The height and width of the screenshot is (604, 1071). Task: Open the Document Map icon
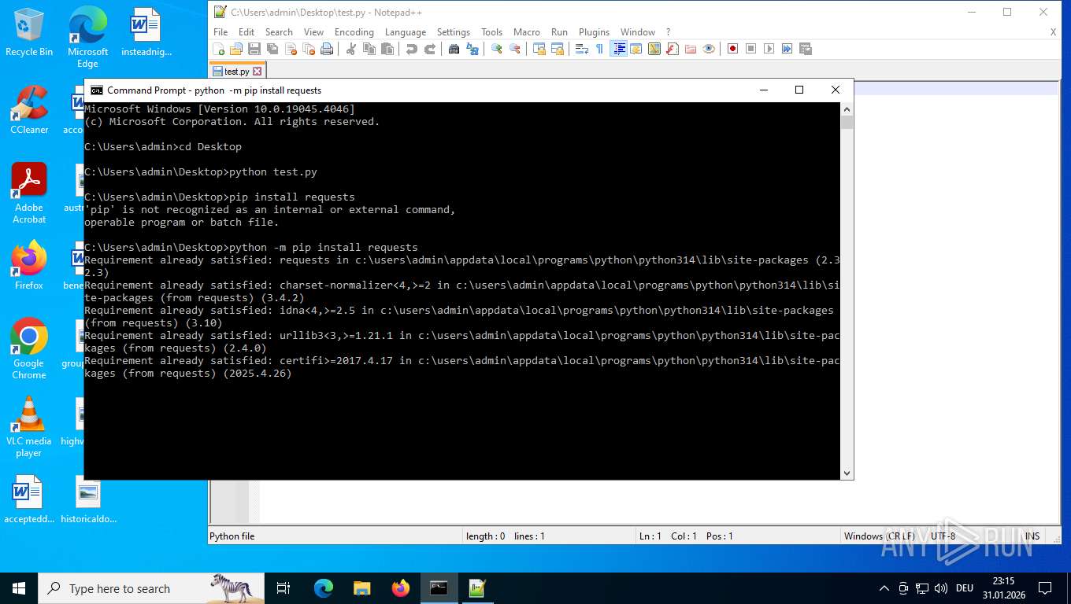click(654, 49)
